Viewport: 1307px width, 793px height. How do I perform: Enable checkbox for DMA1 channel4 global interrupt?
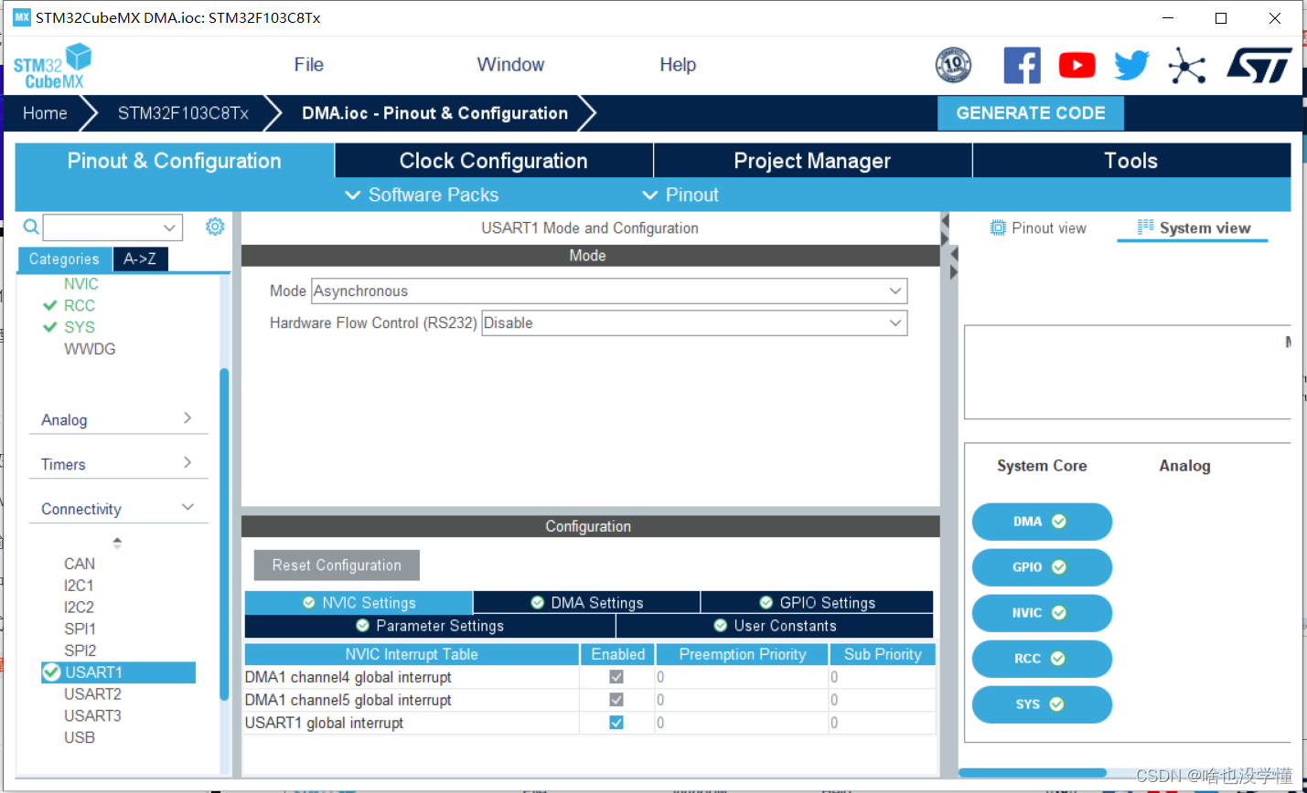tap(616, 677)
